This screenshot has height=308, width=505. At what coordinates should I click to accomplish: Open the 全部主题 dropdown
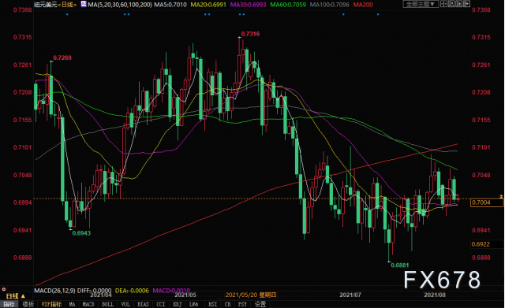coord(421,4)
